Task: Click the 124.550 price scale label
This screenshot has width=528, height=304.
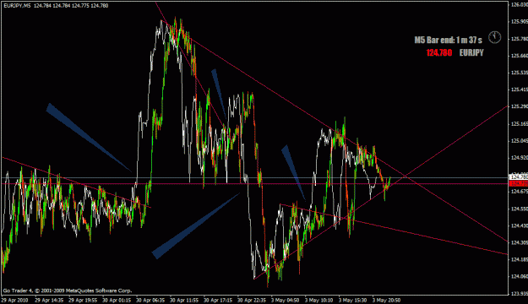Action: tap(519, 209)
